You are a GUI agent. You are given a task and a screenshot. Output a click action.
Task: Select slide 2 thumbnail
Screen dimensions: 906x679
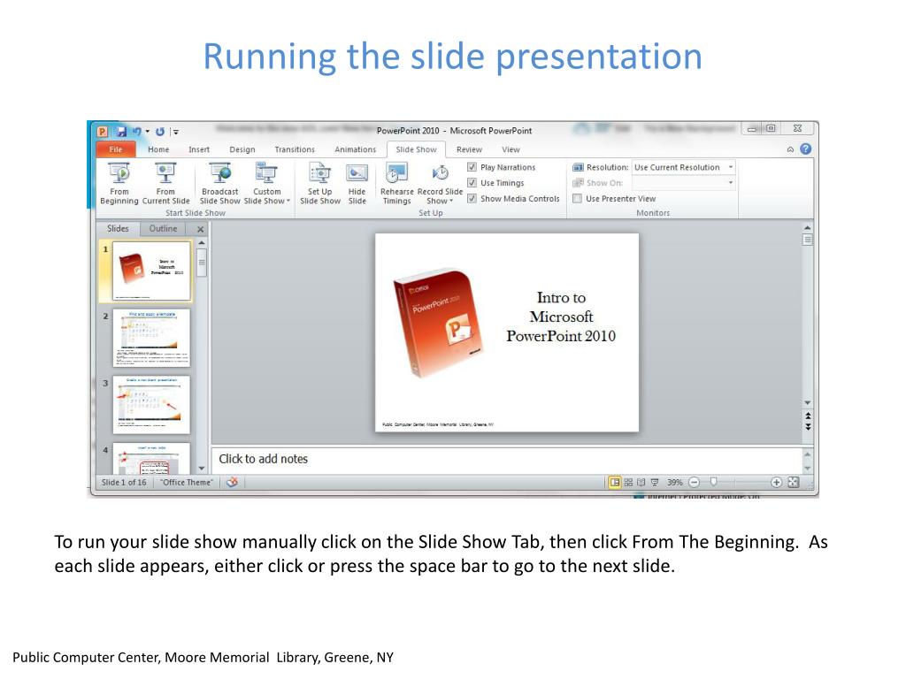(151, 339)
